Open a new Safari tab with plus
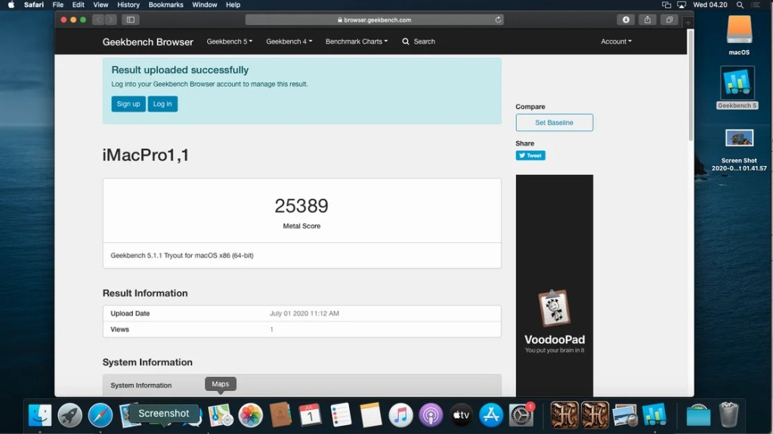773x434 pixels. point(688,22)
